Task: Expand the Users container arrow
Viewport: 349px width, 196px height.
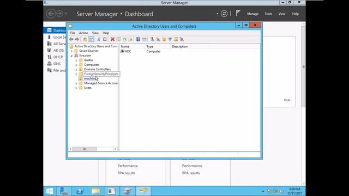Action: (x=76, y=88)
